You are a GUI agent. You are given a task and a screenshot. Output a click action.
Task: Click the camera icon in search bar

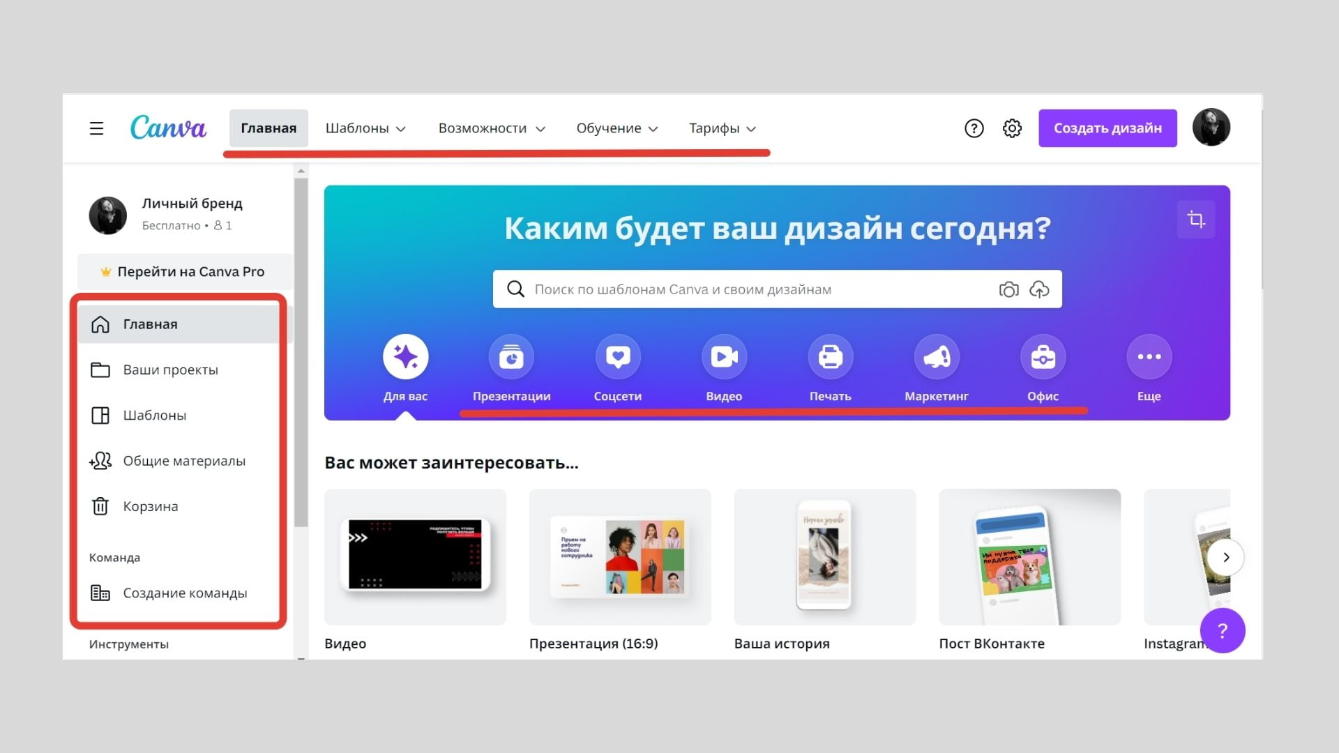tap(1009, 289)
